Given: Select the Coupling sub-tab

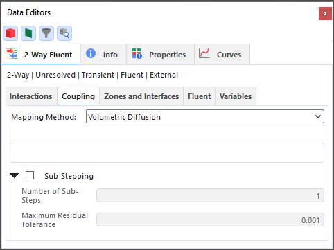Looking at the screenshot, I should point(78,96).
